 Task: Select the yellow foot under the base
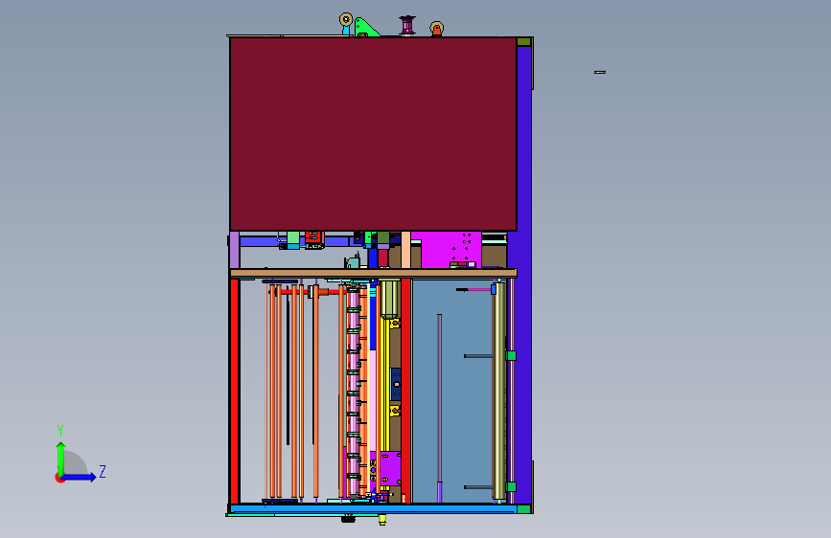click(x=382, y=520)
